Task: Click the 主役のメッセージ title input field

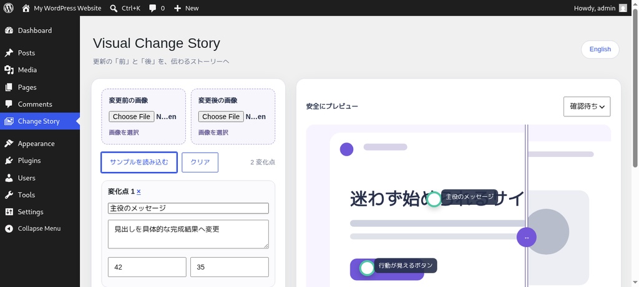Action: click(x=188, y=208)
